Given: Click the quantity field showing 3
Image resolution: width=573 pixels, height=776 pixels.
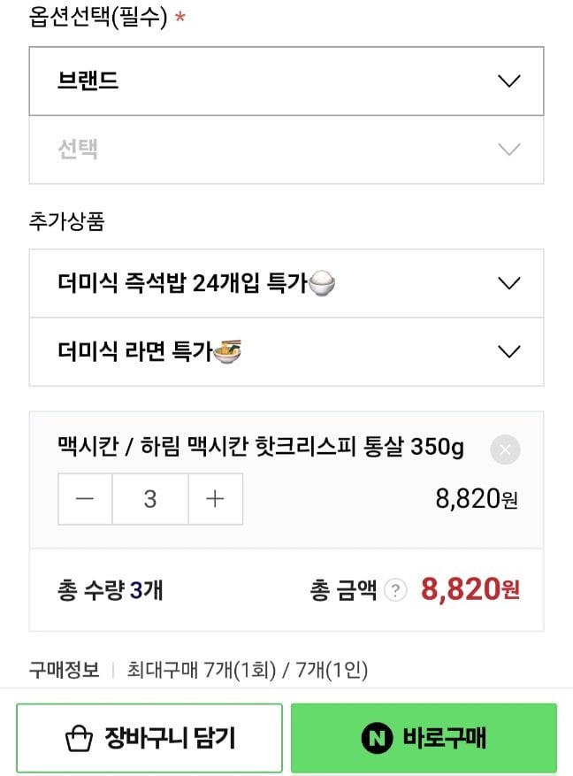Looking at the screenshot, I should [150, 499].
